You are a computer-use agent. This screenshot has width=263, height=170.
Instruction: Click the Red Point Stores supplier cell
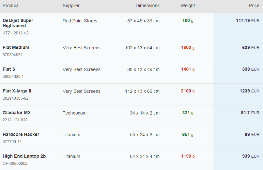(80, 21)
